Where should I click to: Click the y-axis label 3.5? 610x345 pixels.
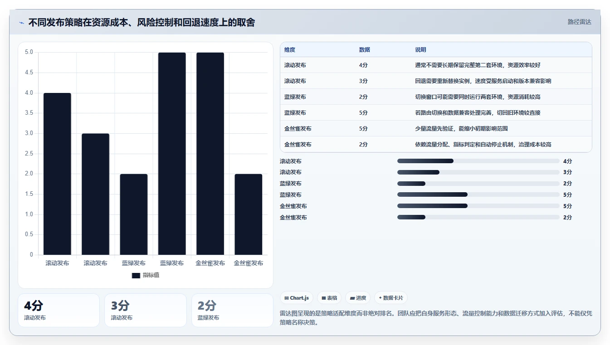coord(29,113)
